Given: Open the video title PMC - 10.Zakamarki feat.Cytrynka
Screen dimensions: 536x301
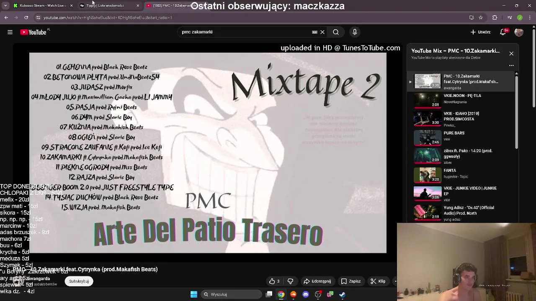Looking at the screenshot, I should [85, 270].
